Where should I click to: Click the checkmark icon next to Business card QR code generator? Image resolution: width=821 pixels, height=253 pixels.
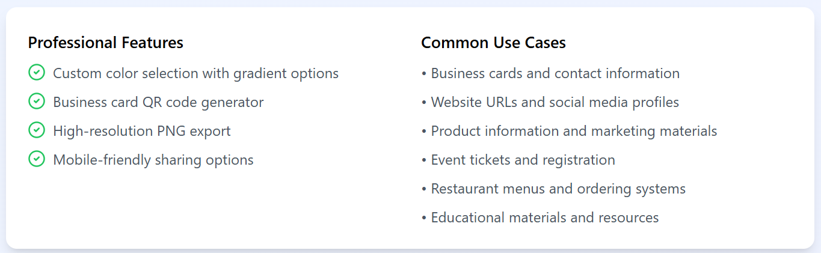(x=37, y=102)
